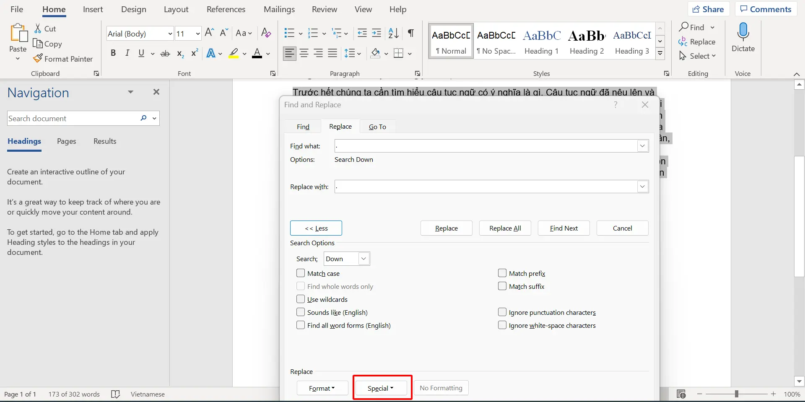The width and height of the screenshot is (805, 402).
Task: Click the Increase Indent icon
Action: pyautogui.click(x=377, y=33)
